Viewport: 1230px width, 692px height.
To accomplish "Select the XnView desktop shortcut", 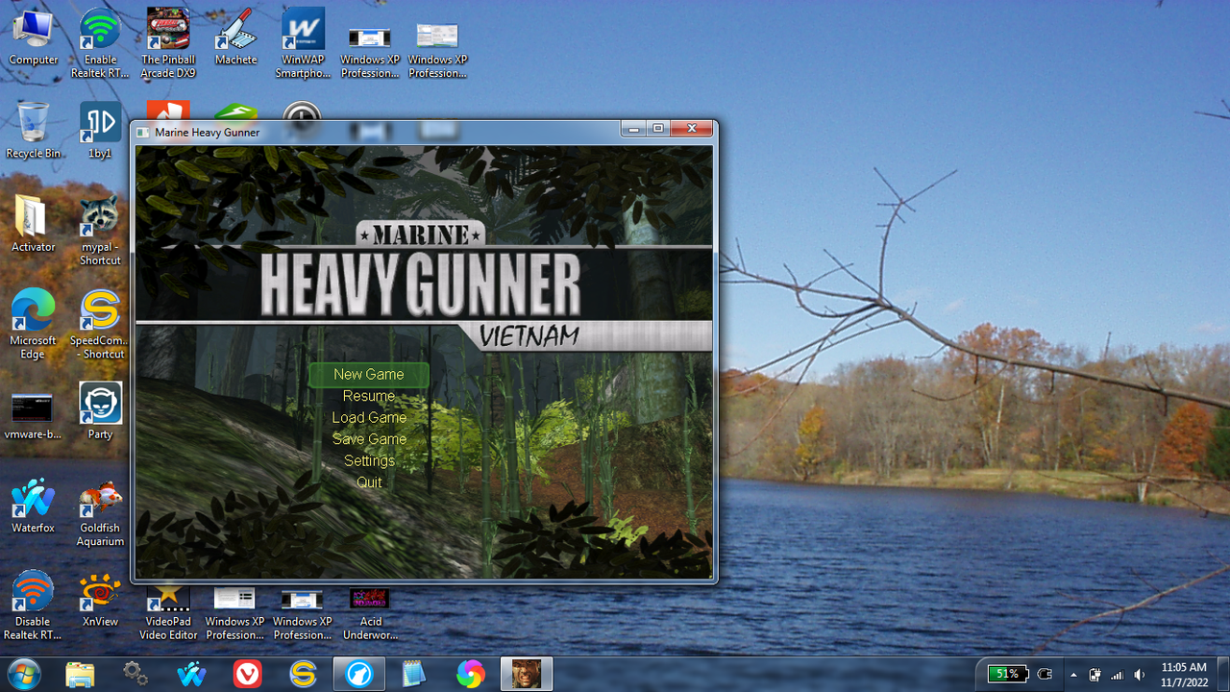I will click(100, 600).
